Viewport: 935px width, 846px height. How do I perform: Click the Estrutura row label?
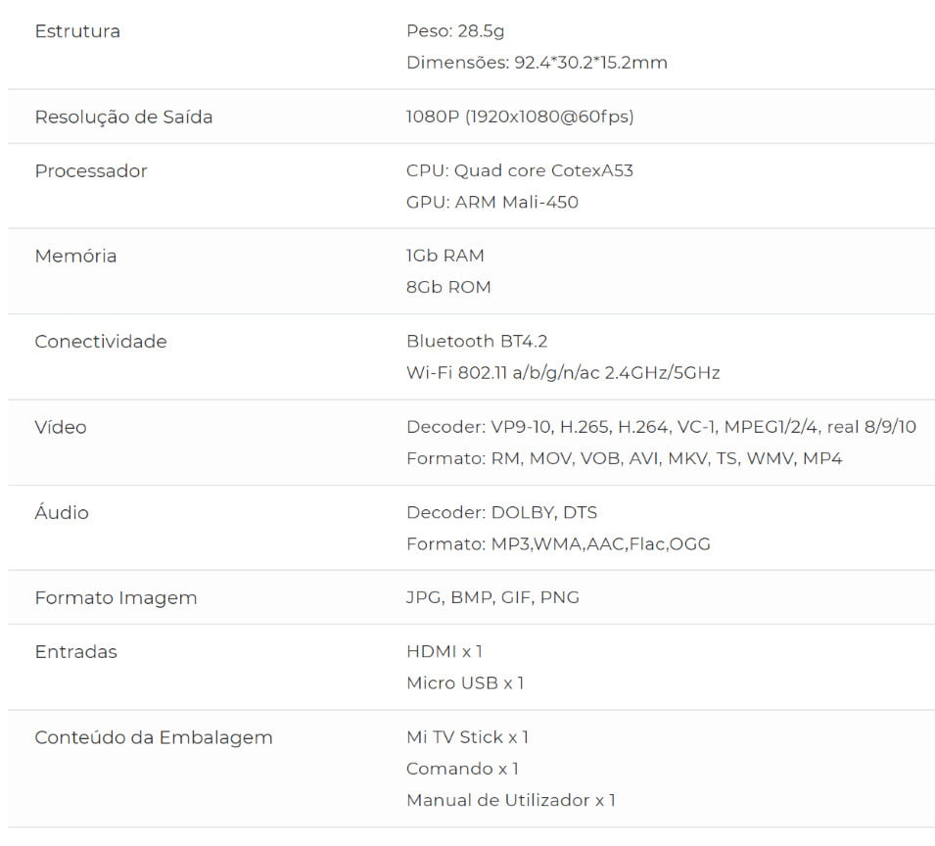coord(77,31)
